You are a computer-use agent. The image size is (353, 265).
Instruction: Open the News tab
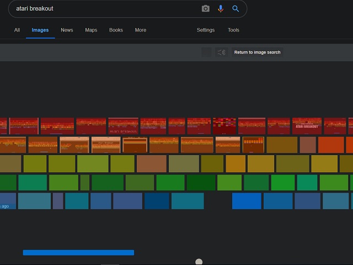click(x=67, y=30)
